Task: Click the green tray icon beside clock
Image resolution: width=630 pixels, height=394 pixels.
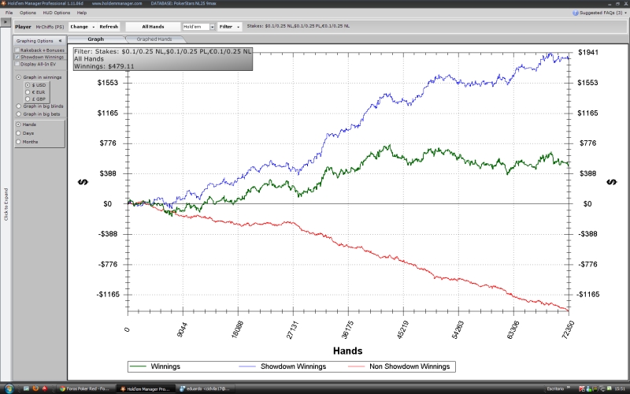Action: (609, 388)
